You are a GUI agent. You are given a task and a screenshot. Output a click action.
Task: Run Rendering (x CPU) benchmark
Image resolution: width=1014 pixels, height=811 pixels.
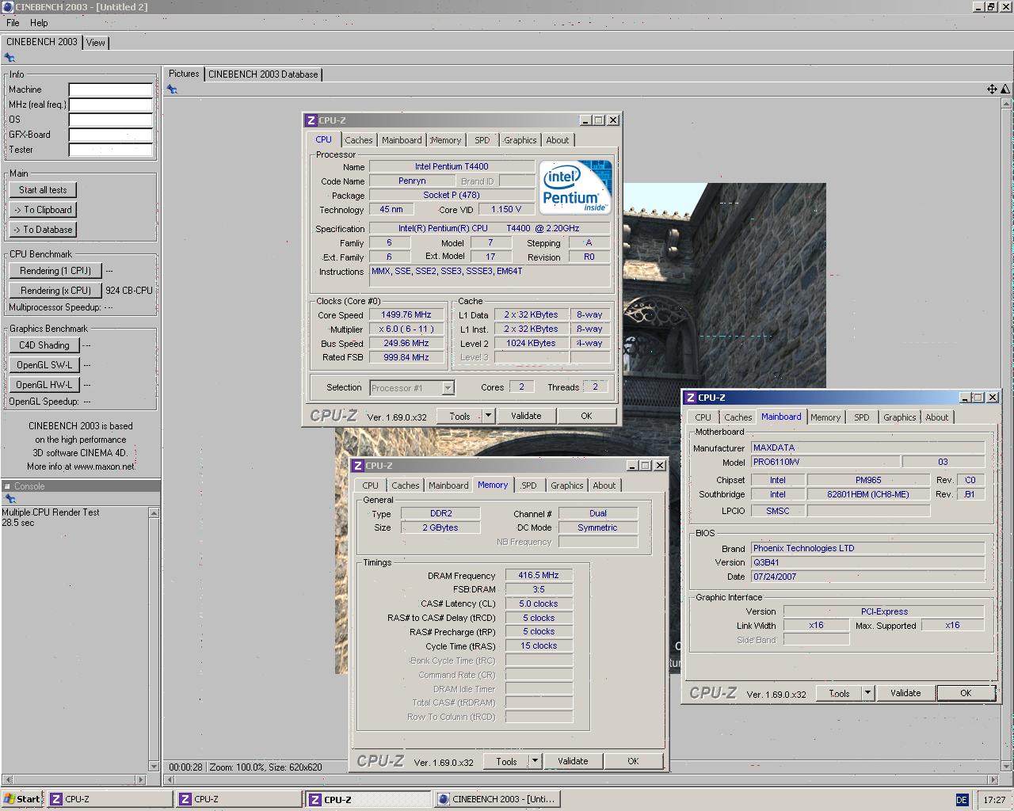click(x=55, y=291)
